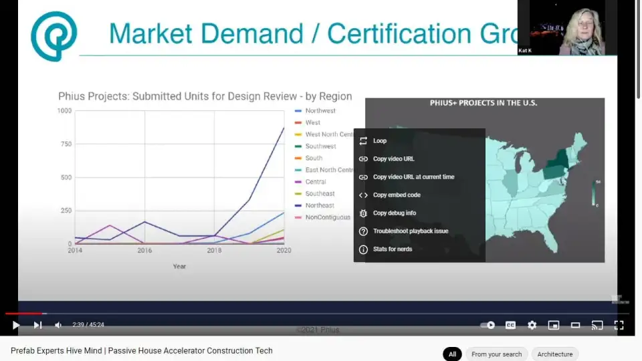The image size is (642, 361).
Task: Turn on closed captions
Action: [x=510, y=325]
